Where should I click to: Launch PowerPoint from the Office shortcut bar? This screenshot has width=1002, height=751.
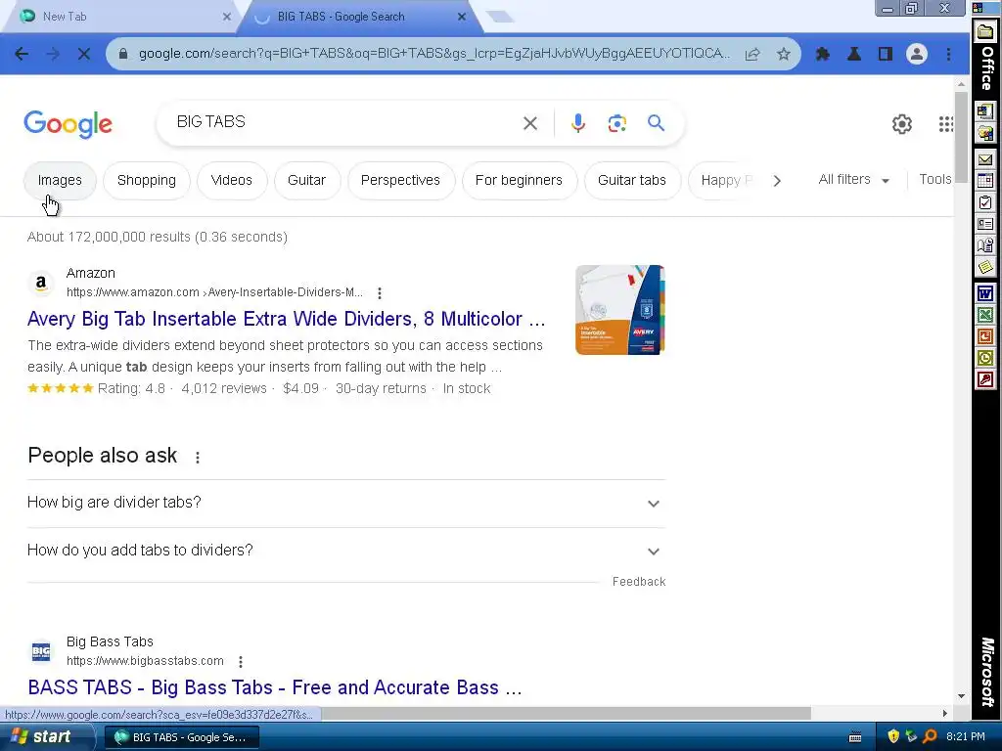coord(984,336)
